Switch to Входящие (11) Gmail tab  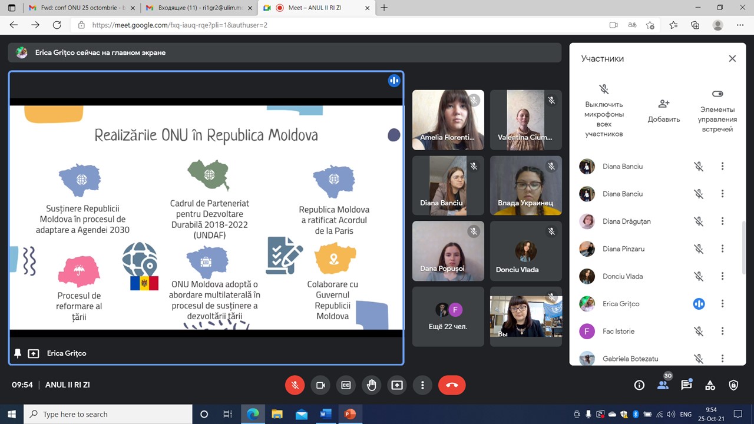coord(199,8)
